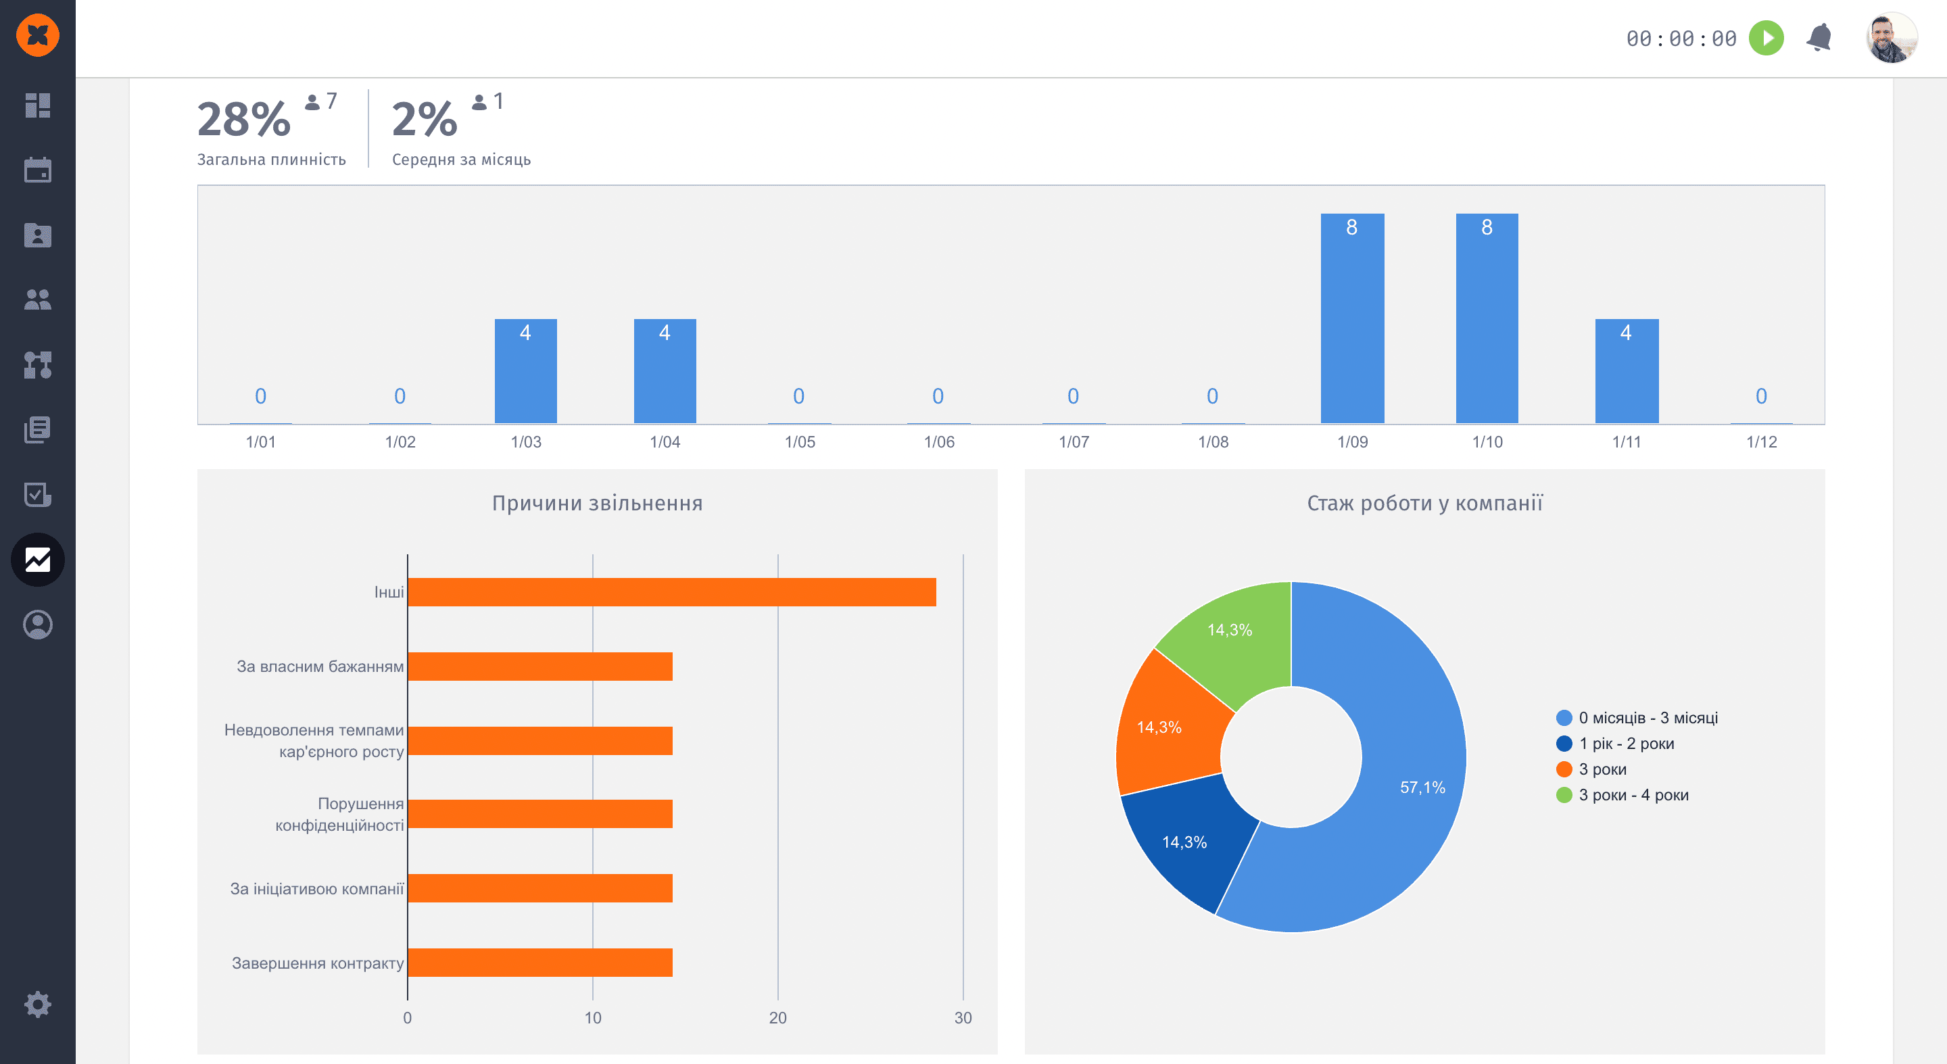The image size is (1947, 1064).
Task: Open the user account circle icon
Action: pos(38,625)
